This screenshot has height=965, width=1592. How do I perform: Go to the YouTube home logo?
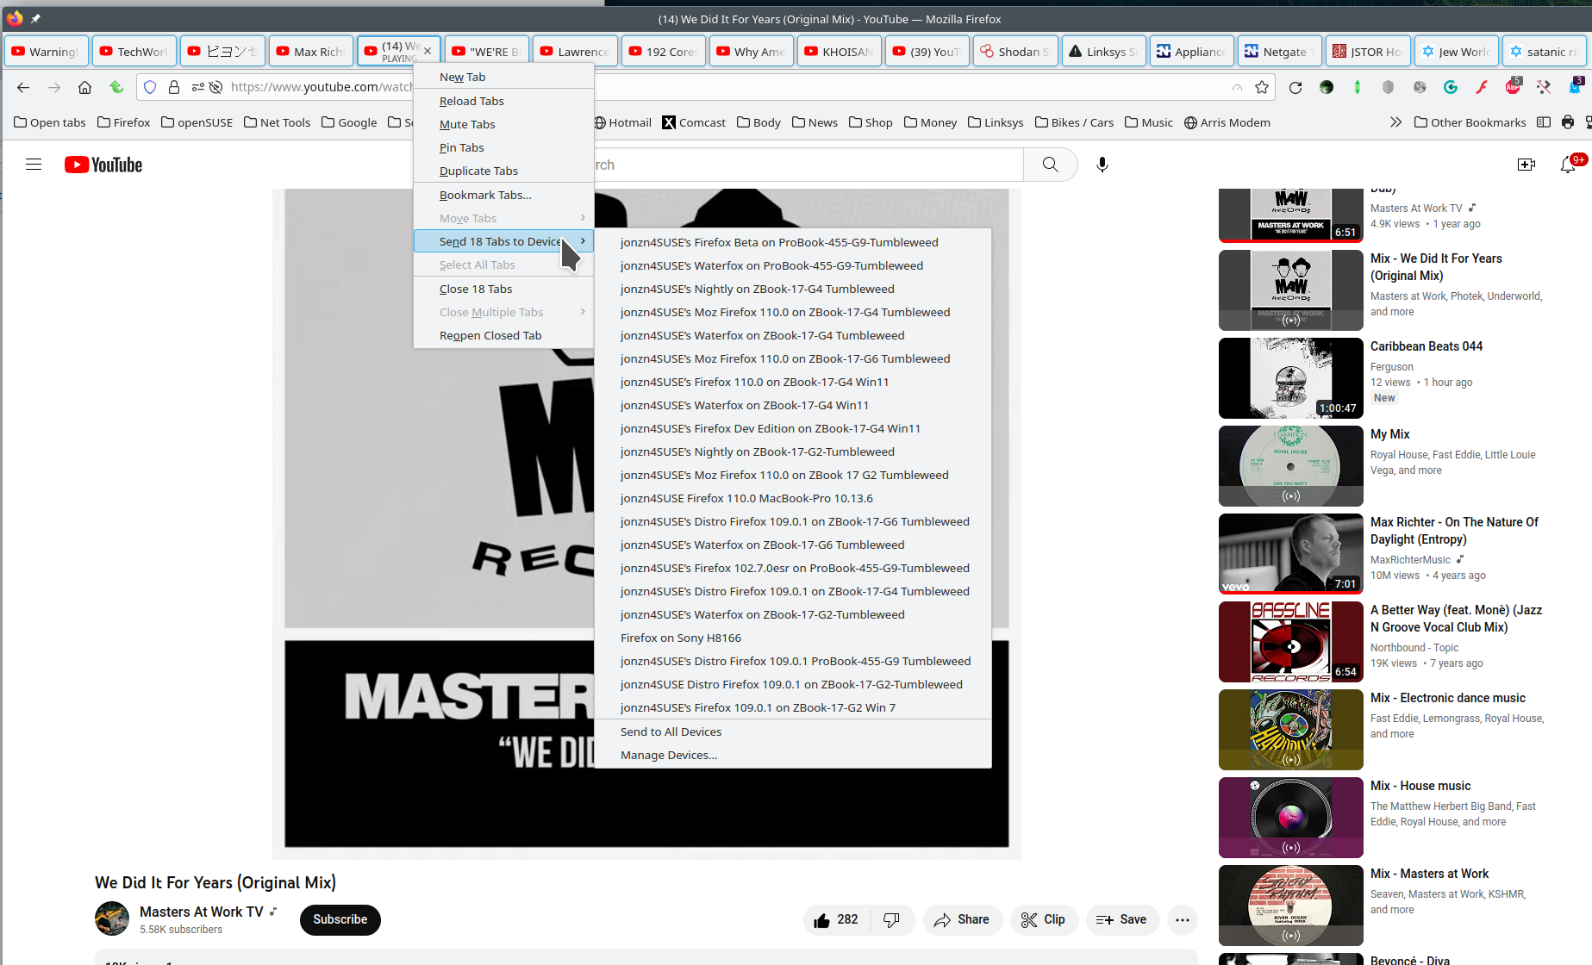pyautogui.click(x=103, y=165)
